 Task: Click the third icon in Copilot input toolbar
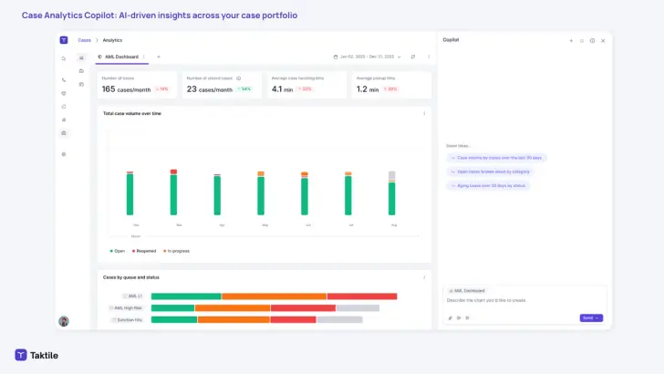pos(467,318)
